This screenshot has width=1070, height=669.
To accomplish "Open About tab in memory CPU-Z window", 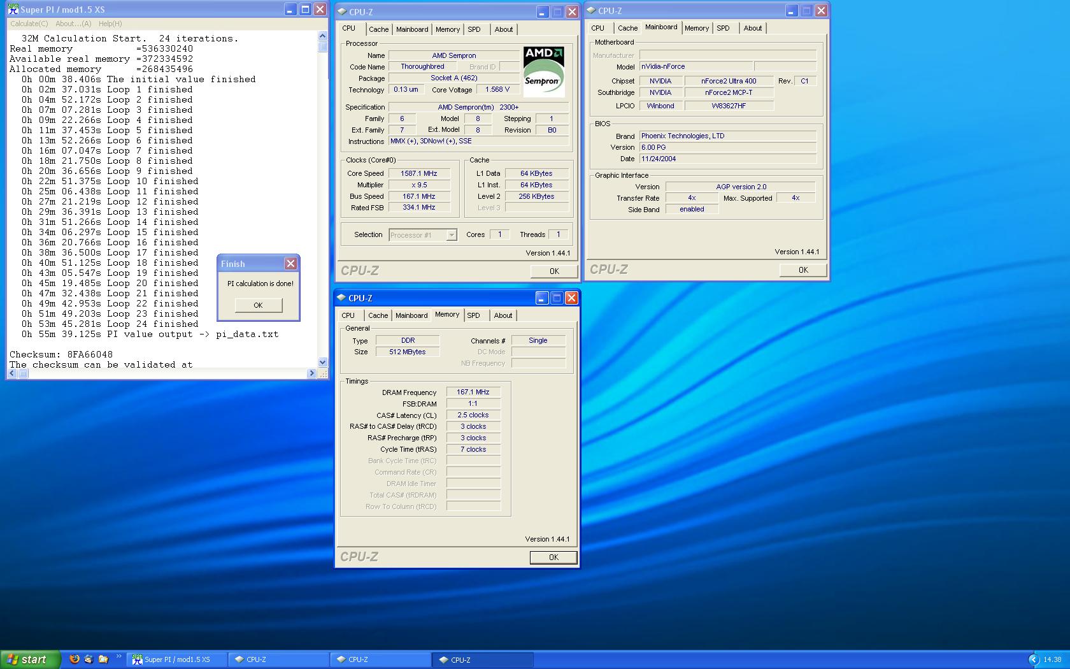I will pyautogui.click(x=503, y=315).
